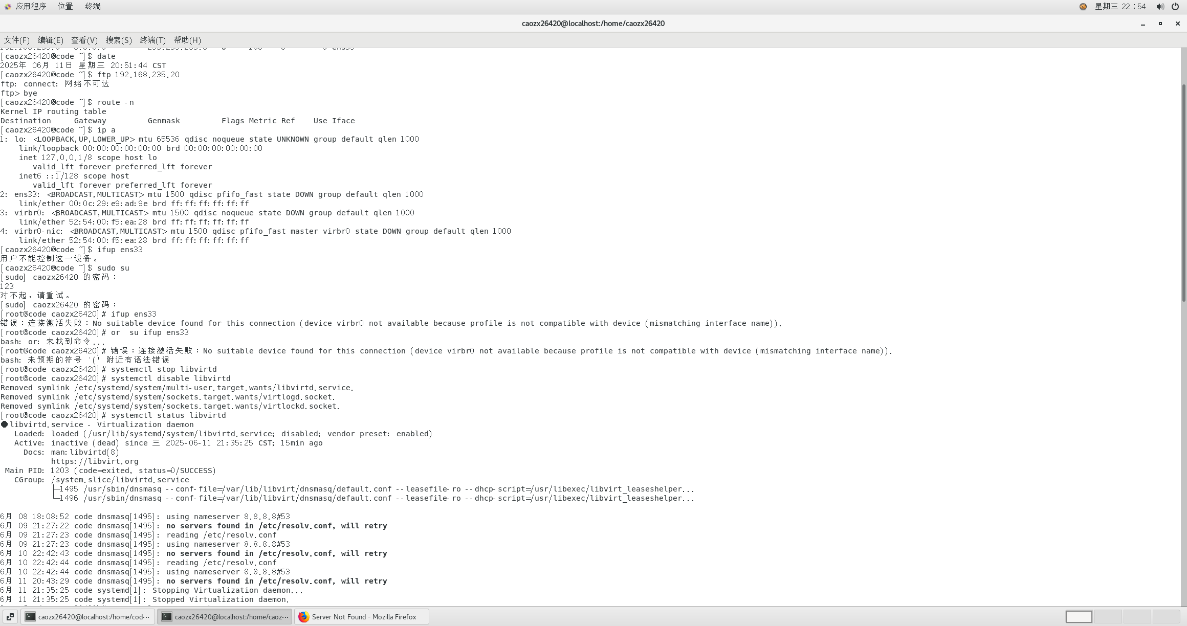Maximize the terminal window

(x=1160, y=24)
